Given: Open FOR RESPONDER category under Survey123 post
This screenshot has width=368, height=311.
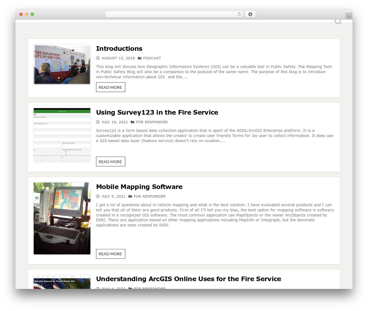Looking at the screenshot, I should [152, 122].
